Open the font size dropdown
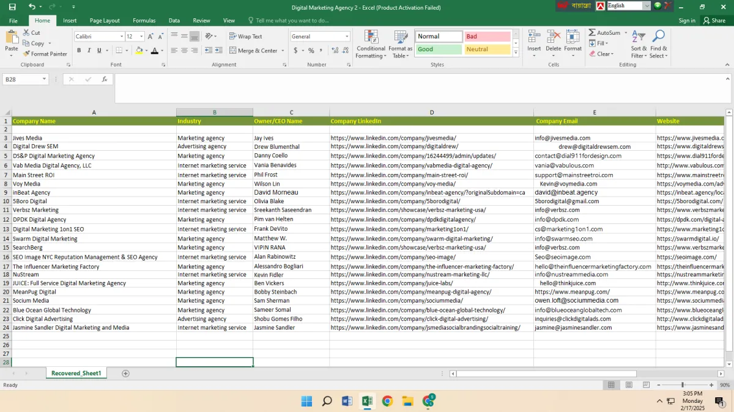734x412 pixels. point(142,37)
